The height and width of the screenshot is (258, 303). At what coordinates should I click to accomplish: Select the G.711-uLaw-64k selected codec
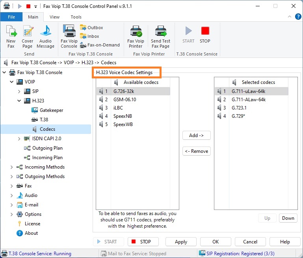tap(251, 91)
